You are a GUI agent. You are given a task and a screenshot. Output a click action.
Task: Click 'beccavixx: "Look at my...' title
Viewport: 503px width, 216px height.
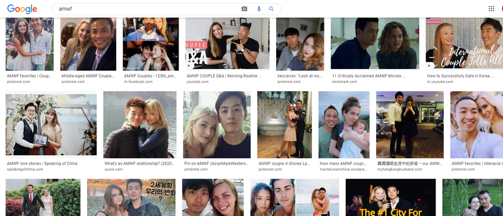(x=300, y=76)
